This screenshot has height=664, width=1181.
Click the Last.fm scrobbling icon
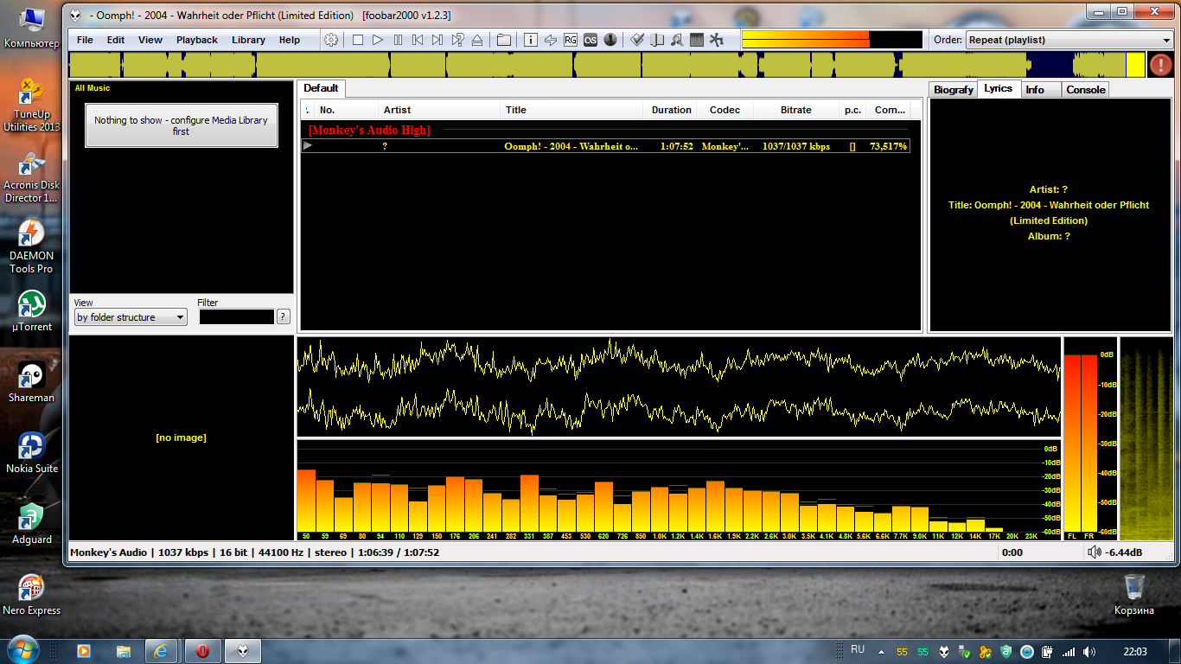coord(590,40)
